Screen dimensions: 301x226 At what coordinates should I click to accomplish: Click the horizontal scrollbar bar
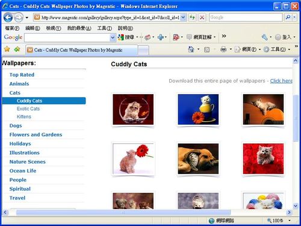tap(123, 212)
